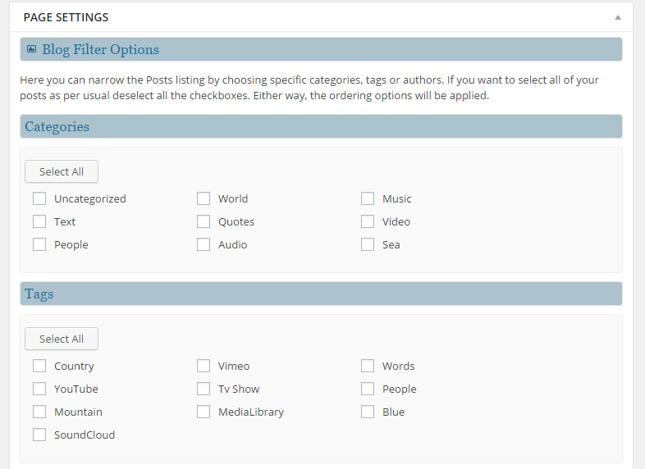Click the Categories section header bar
The image size is (645, 469).
pyautogui.click(x=320, y=126)
